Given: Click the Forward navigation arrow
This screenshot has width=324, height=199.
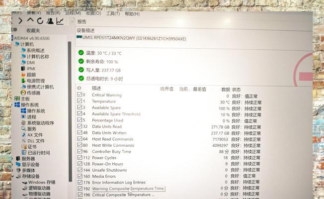Looking at the screenshot, I should point(20,21).
